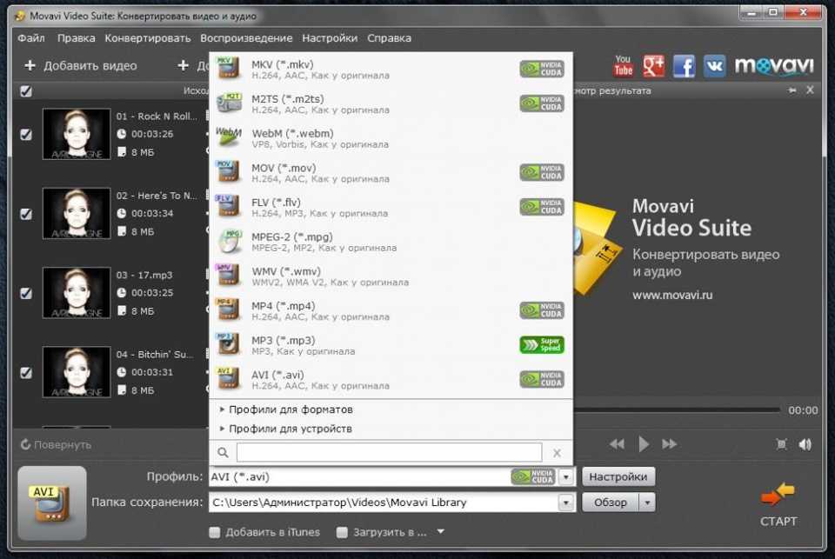Viewport: 835px width, 559px height.
Task: Click the MP4 format icon
Action: click(229, 309)
